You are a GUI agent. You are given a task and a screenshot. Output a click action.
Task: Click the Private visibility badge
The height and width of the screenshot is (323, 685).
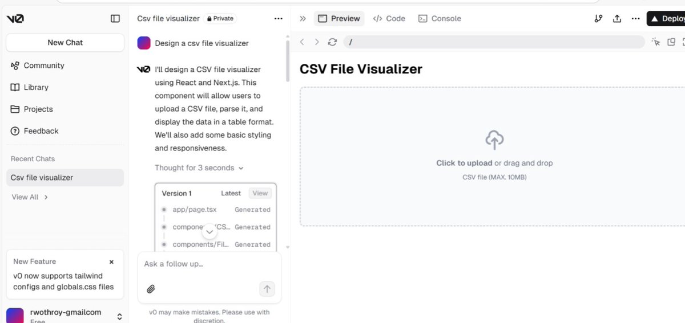(x=220, y=19)
